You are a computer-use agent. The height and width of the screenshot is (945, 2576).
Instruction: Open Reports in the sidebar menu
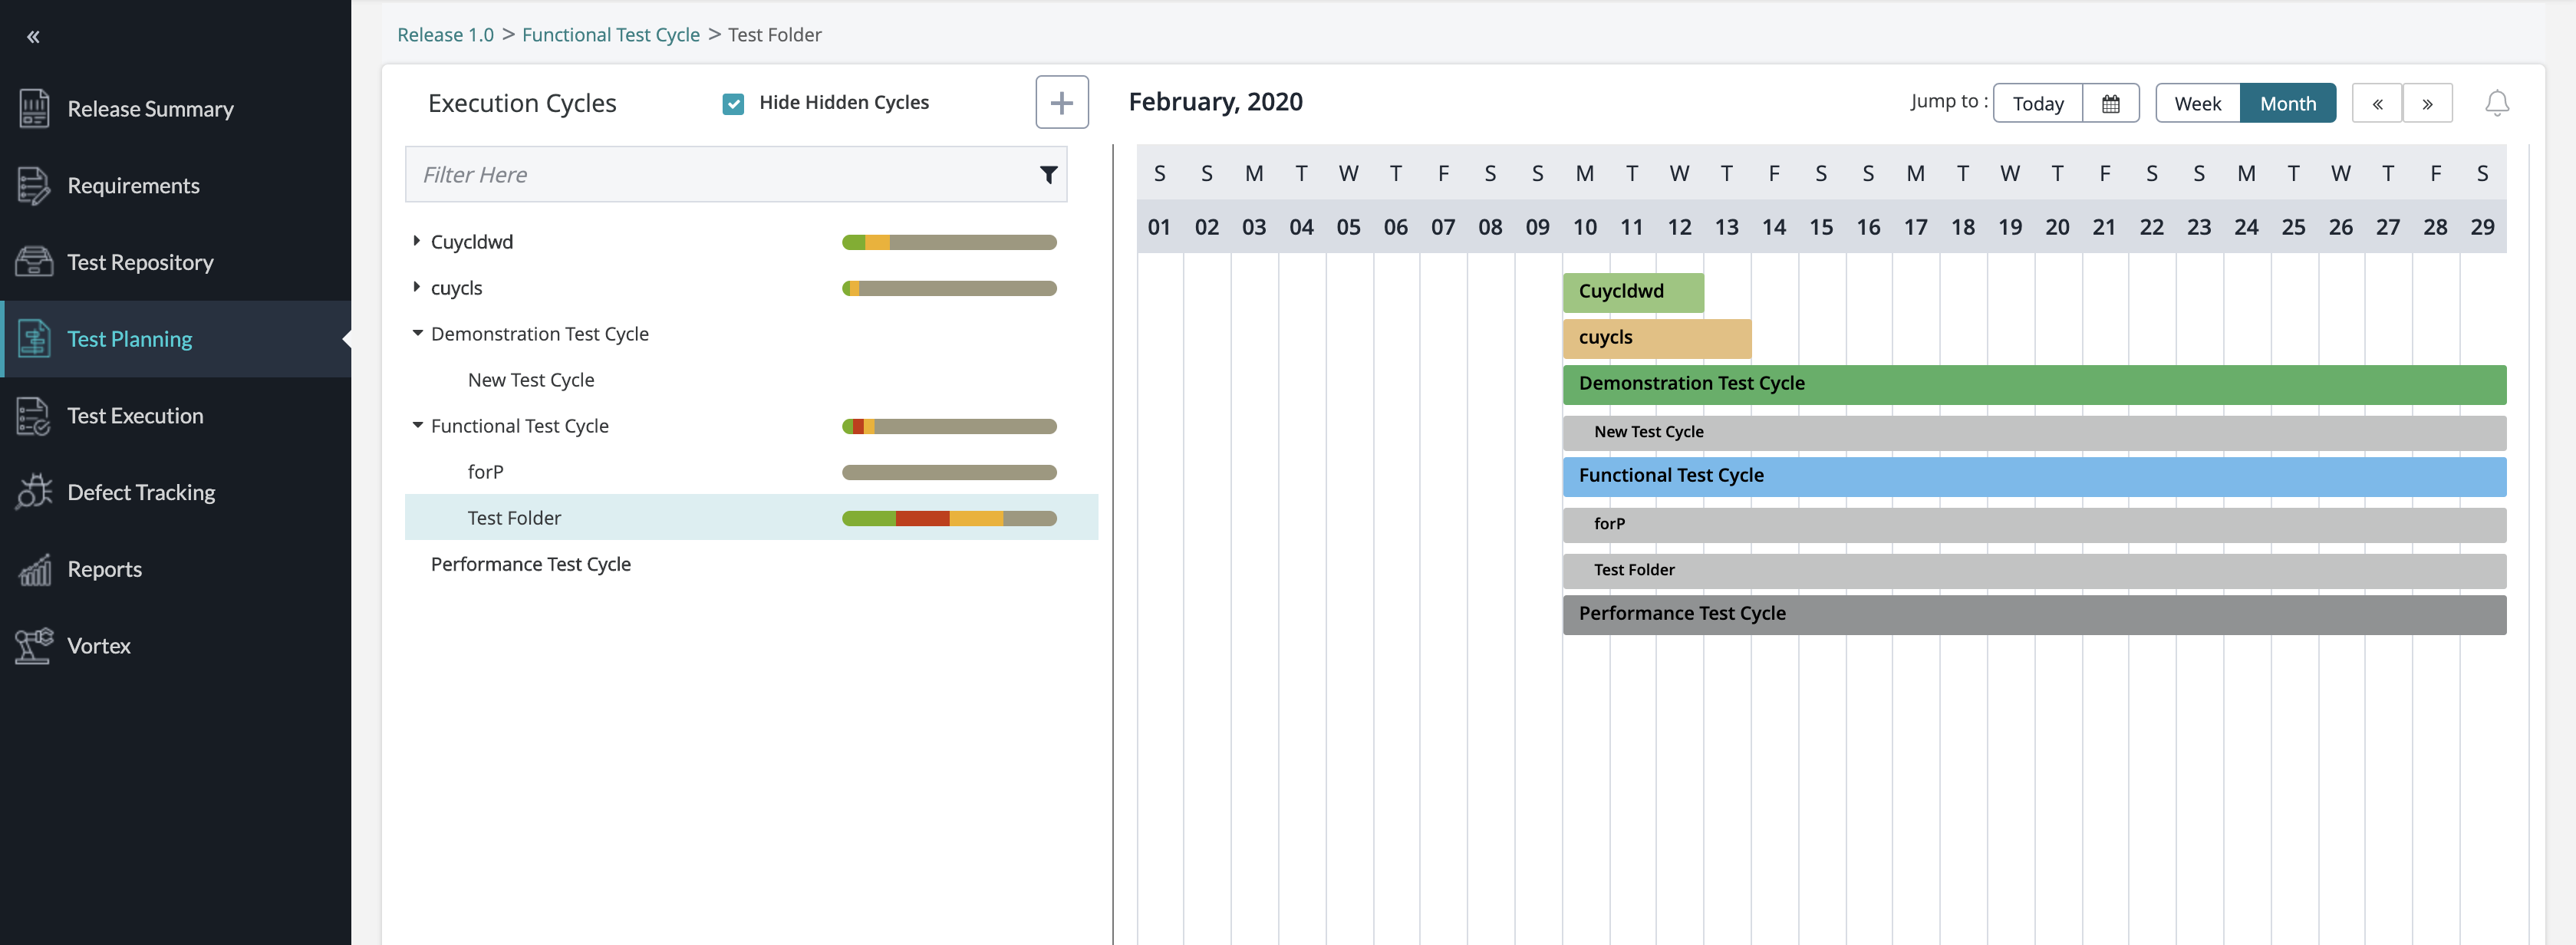click(x=104, y=569)
